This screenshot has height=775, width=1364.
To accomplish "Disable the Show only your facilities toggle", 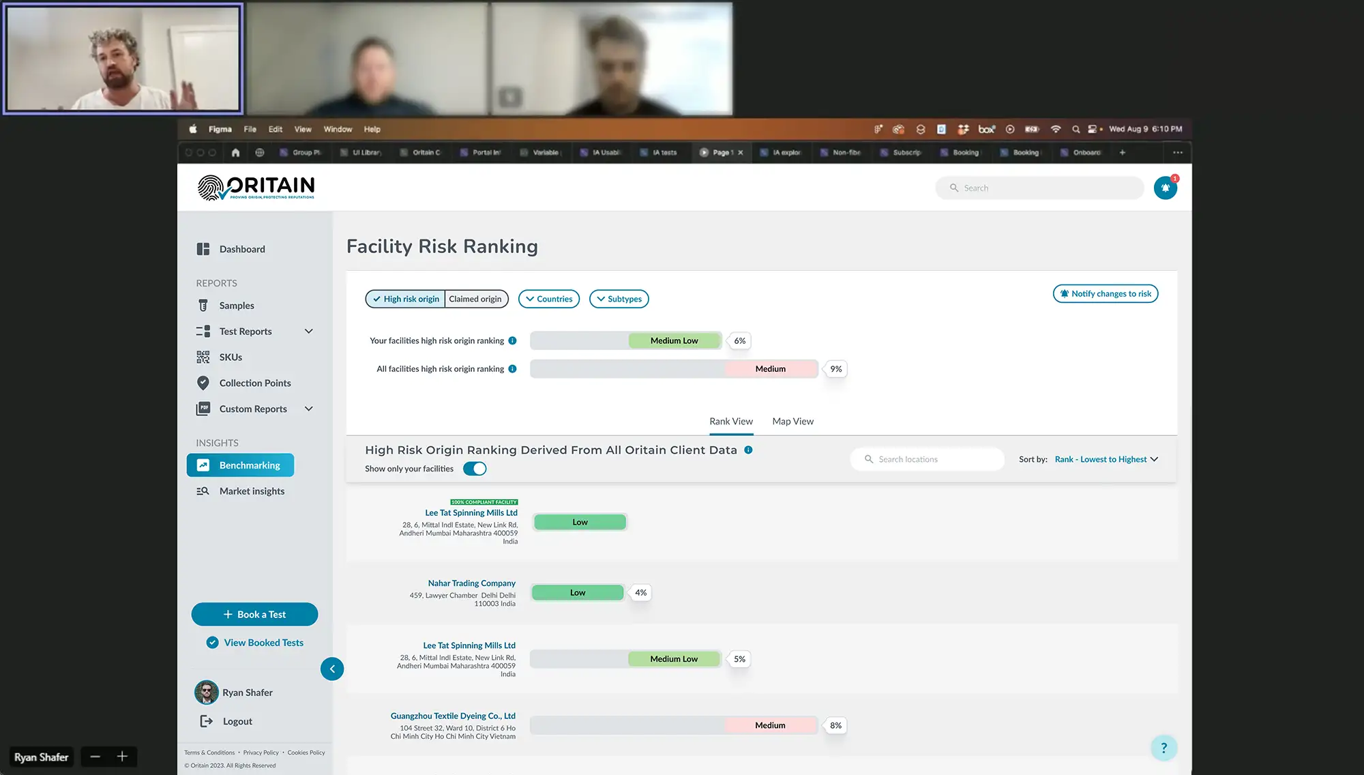I will coord(475,469).
